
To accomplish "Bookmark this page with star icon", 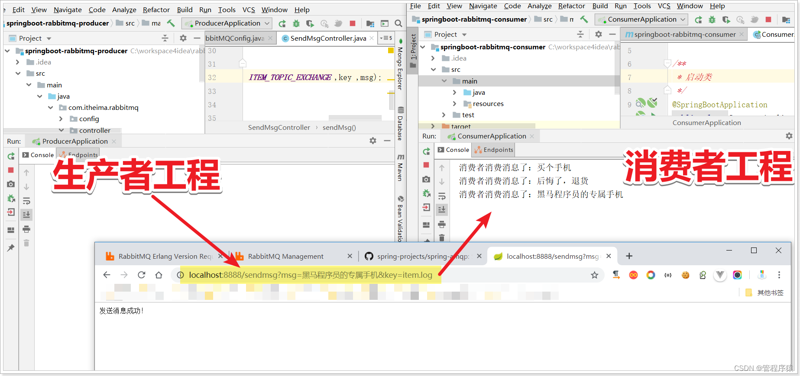I will 594,275.
